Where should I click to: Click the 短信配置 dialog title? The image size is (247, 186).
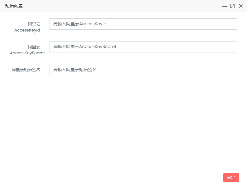(x=14, y=6)
